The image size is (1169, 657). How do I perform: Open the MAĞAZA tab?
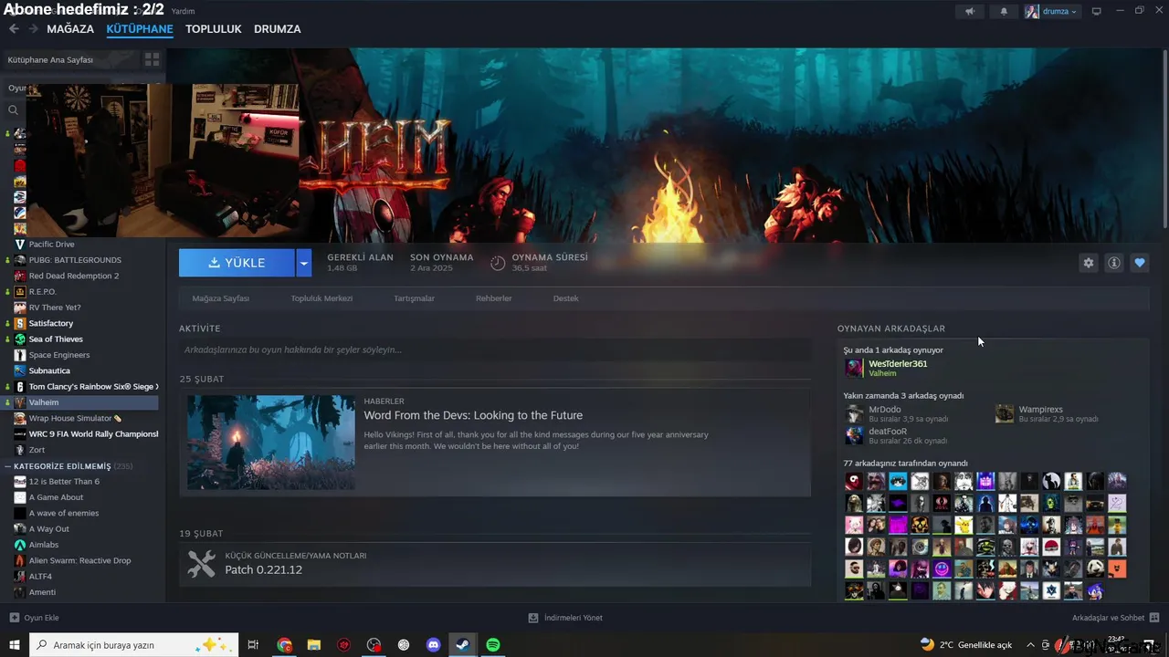pos(70,29)
